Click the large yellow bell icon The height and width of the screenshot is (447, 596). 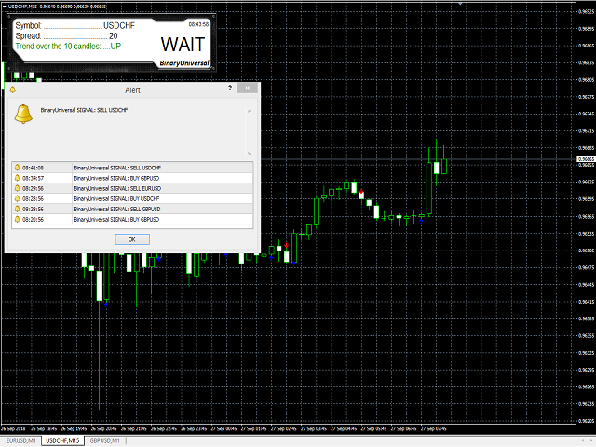coord(23,114)
